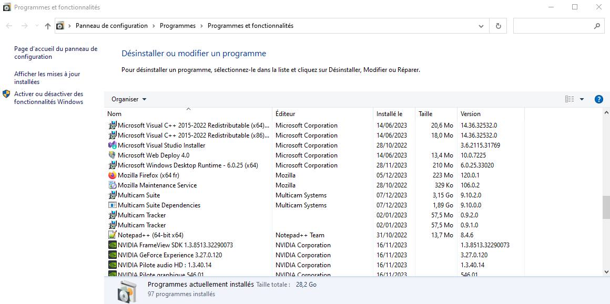Select the Windows Desktop Runtime 6.0.25 icon
Viewport: 610px width, 304px height.
112,165
